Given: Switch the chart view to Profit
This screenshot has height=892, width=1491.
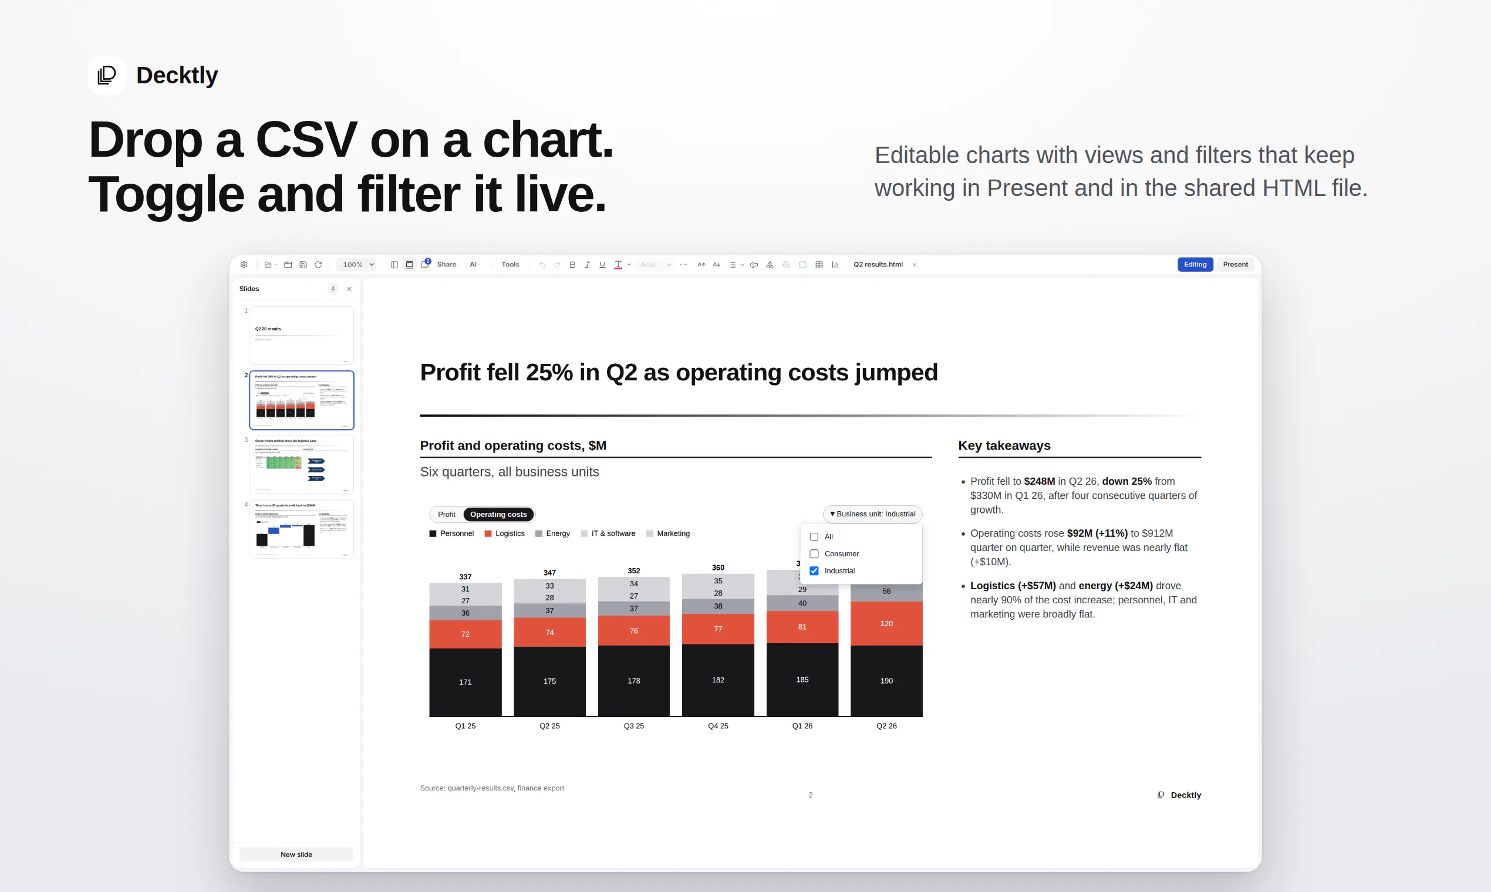Looking at the screenshot, I should (x=447, y=515).
